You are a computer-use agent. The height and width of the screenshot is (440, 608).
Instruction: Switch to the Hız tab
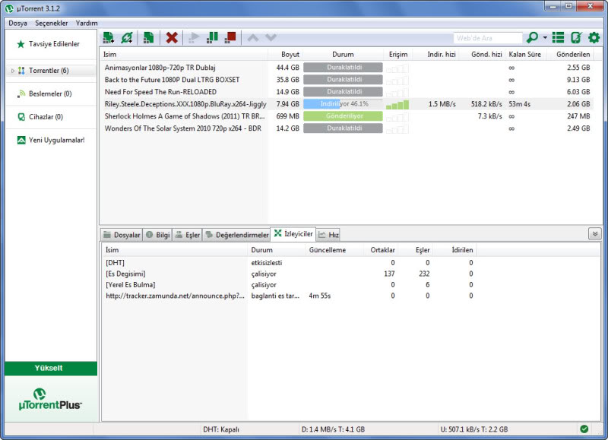click(x=328, y=235)
